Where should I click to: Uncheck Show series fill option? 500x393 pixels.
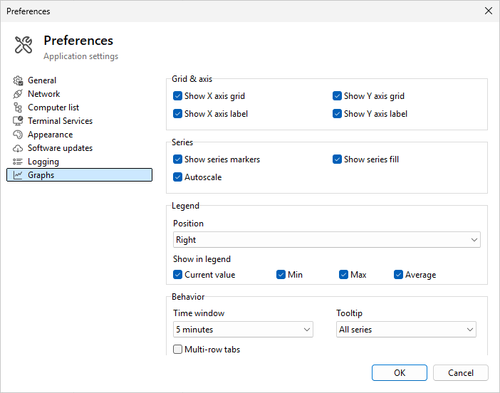pos(338,159)
